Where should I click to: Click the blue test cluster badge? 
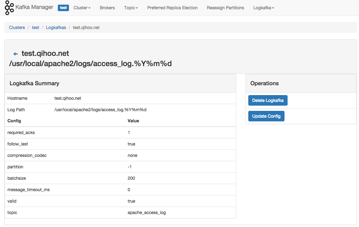point(63,8)
